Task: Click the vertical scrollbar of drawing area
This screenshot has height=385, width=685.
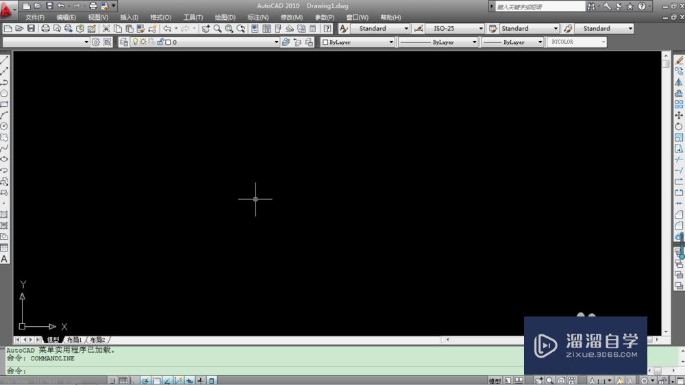Action: 666,194
